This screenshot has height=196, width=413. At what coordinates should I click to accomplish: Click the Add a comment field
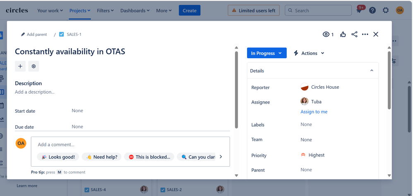tap(130, 144)
